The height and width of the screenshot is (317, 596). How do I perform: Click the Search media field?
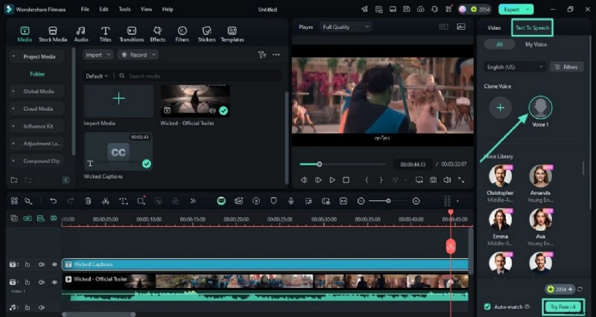pyautogui.click(x=200, y=76)
